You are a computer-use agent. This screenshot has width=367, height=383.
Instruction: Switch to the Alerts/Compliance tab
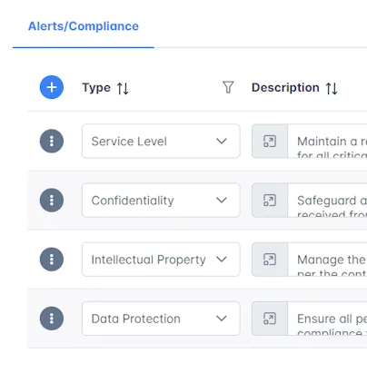84,26
